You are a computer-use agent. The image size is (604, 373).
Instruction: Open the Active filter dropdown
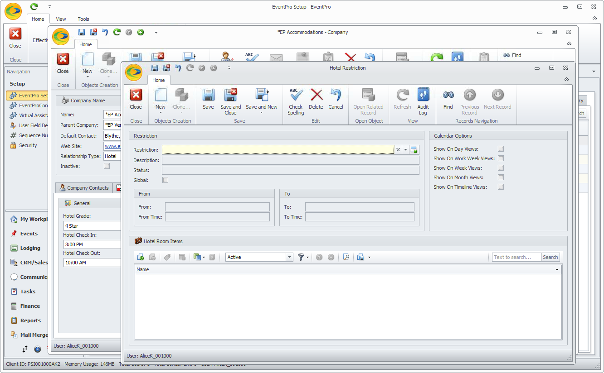pos(289,257)
